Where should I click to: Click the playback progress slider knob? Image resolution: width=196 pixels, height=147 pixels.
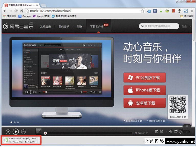click(x=45, y=133)
